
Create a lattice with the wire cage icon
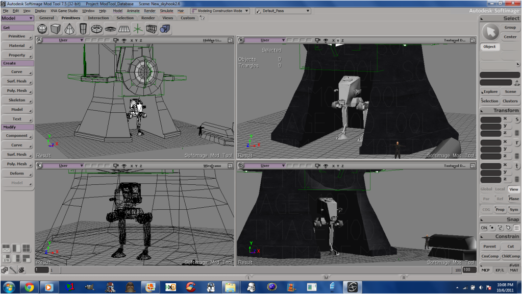pyautogui.click(x=151, y=29)
